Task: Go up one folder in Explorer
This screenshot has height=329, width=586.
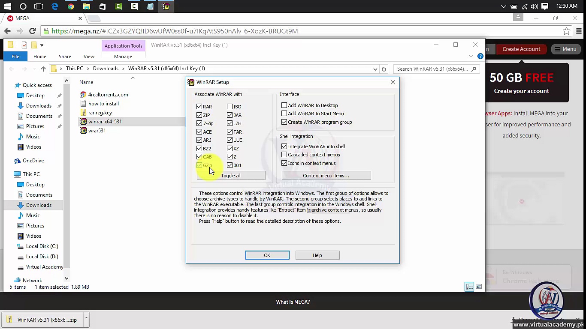Action: (x=43, y=69)
